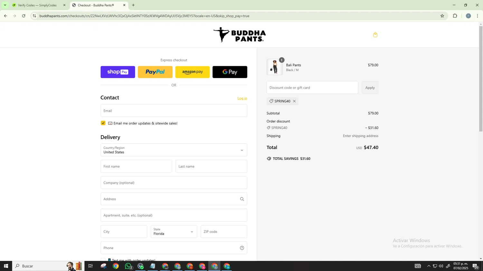Choose Google Pay express checkout
The image size is (483, 271).
pyautogui.click(x=230, y=72)
